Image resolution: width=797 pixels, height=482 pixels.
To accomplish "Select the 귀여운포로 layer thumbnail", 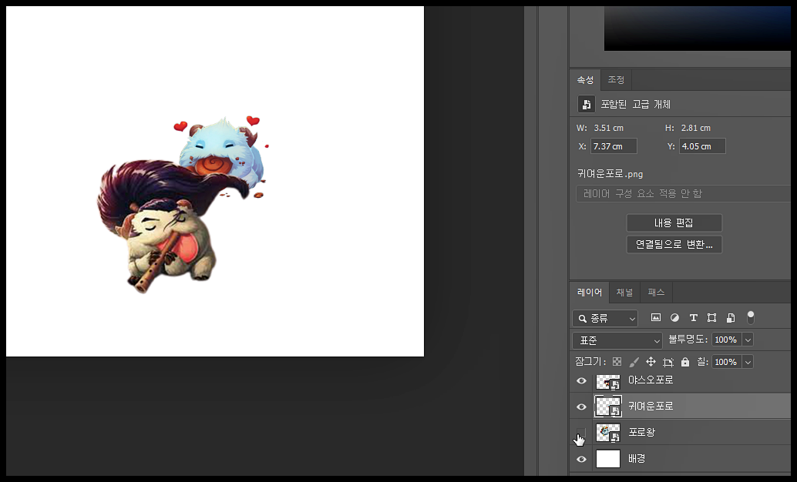I will (x=608, y=407).
